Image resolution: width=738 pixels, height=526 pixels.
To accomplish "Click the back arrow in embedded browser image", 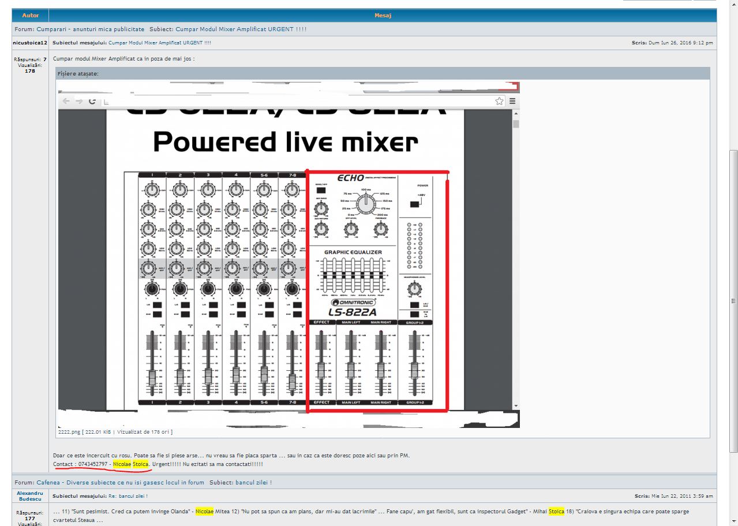I will 66,101.
